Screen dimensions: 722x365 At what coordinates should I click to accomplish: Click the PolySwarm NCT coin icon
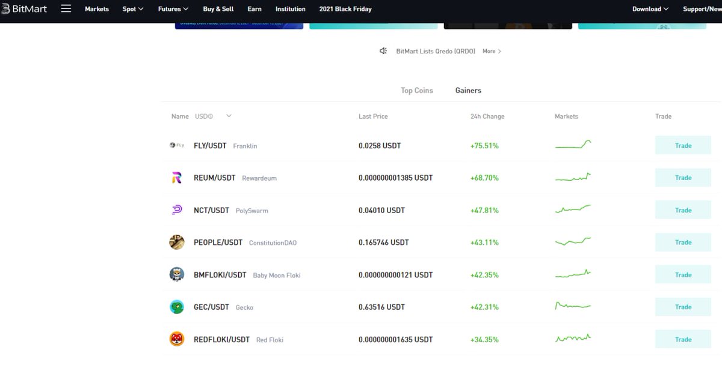coord(176,210)
